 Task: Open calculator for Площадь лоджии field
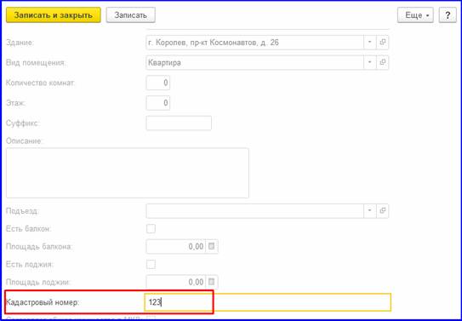pyautogui.click(x=212, y=282)
